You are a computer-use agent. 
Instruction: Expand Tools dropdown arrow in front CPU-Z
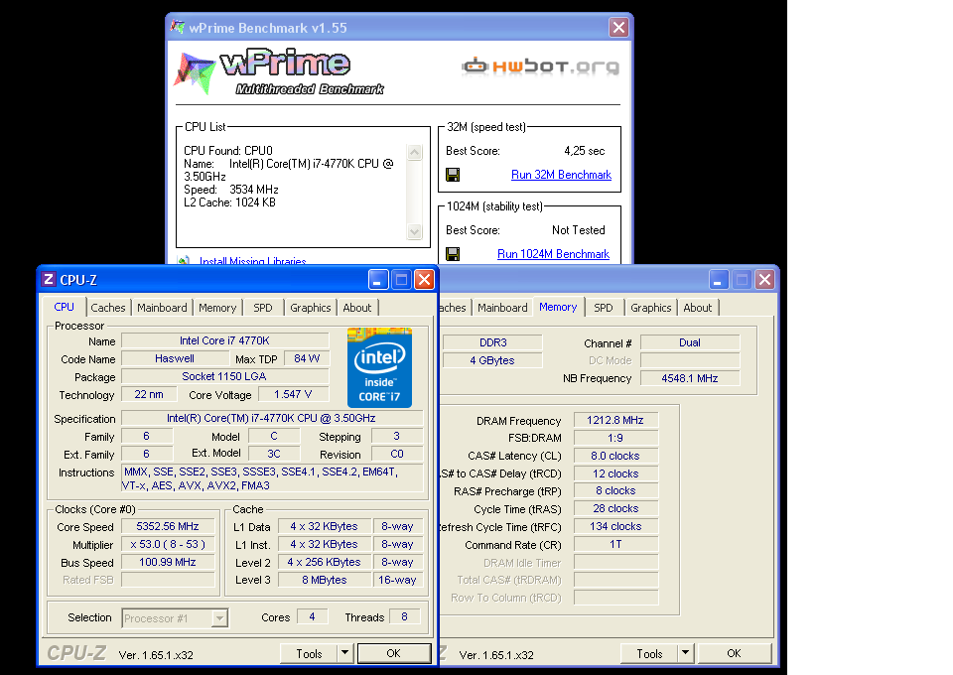coord(344,654)
